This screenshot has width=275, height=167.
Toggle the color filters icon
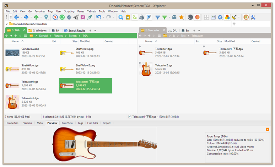coord(227,17)
